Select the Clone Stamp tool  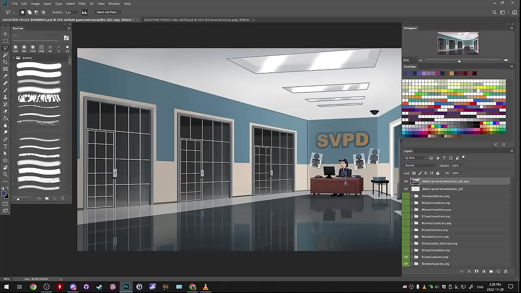5,97
